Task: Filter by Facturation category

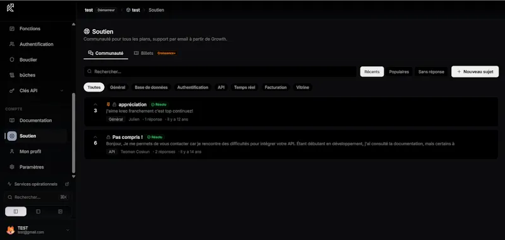Action: coord(276,87)
